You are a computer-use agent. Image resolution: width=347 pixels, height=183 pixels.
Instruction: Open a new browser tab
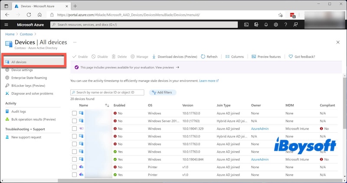coord(75,6)
